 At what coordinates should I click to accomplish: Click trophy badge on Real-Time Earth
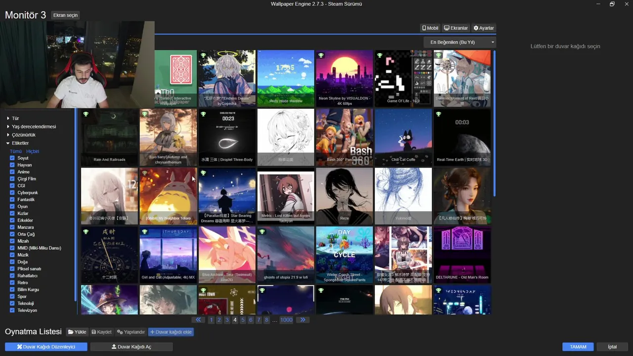[438, 114]
